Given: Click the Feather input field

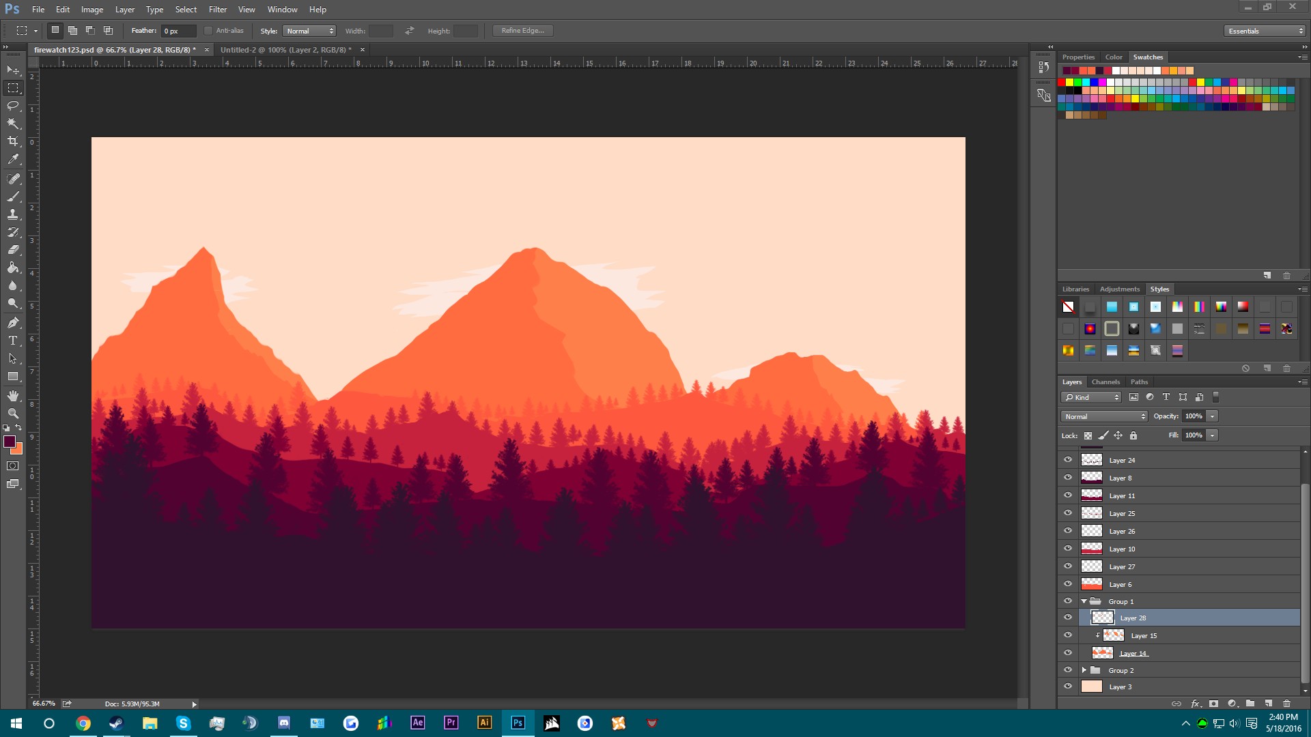Looking at the screenshot, I should [178, 31].
